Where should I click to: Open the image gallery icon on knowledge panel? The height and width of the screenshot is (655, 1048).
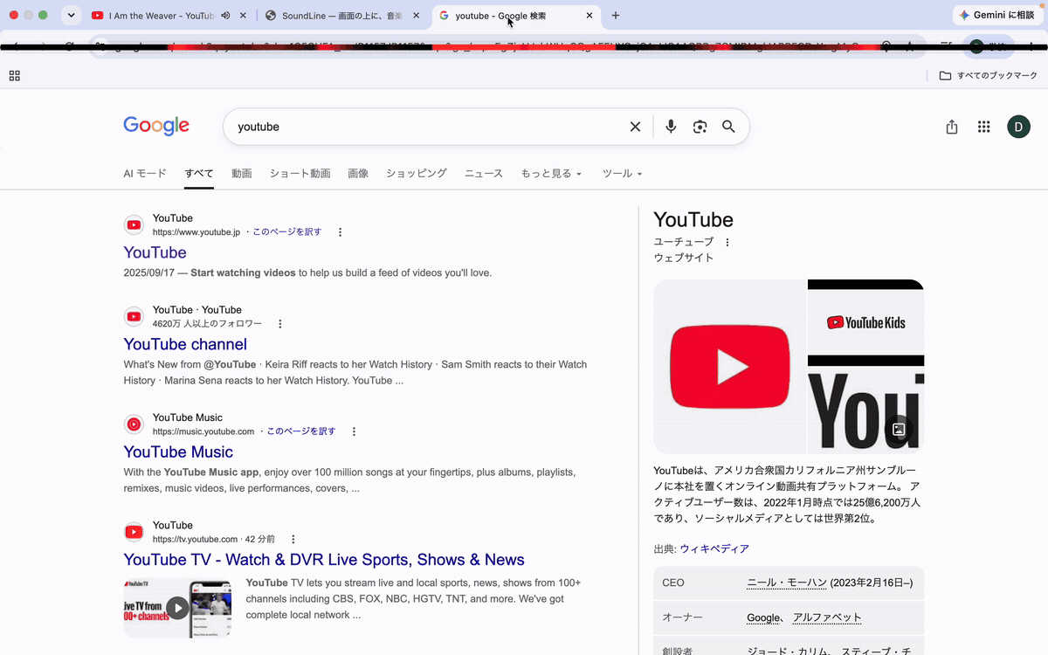point(898,429)
